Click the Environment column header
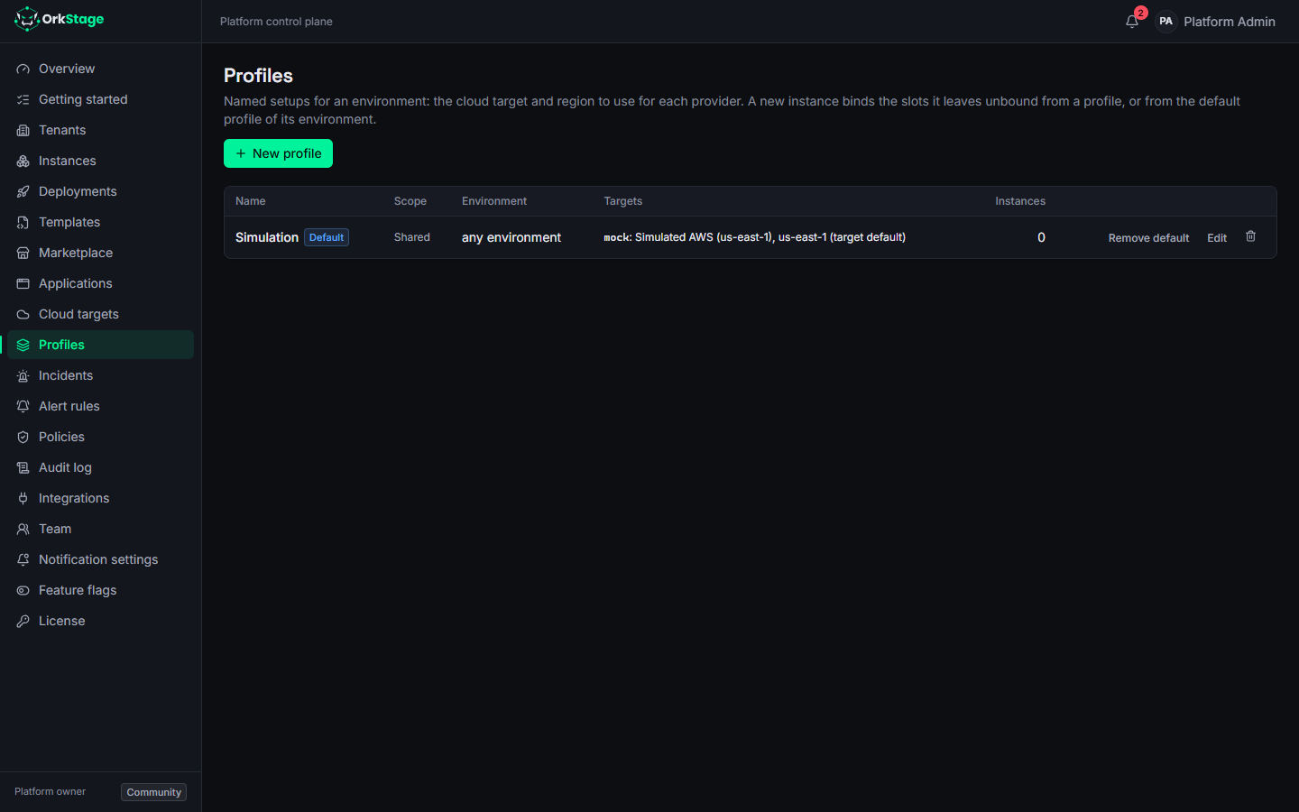Viewport: 1299px width, 812px height. [x=494, y=201]
